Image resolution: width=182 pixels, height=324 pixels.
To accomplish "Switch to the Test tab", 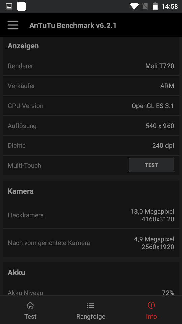I will (30, 309).
